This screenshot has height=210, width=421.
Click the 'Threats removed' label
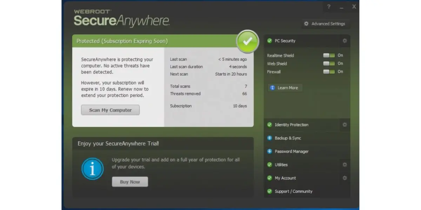tap(185, 93)
